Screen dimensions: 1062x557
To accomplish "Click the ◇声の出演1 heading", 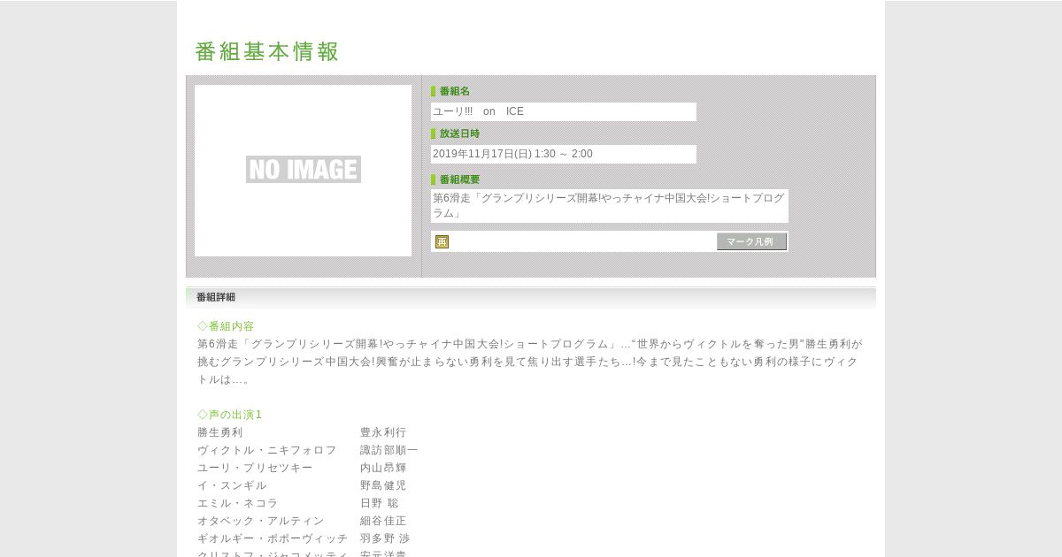I will click(230, 415).
